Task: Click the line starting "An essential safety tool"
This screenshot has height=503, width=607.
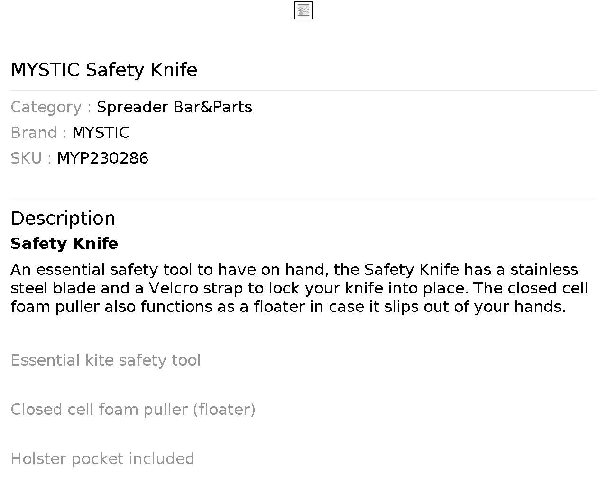Action: click(294, 270)
